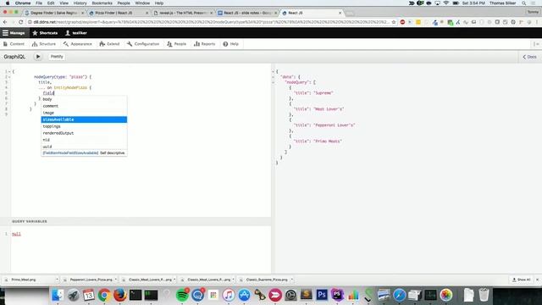542x305 pixels.
Task: Open the App Store dock icon
Action: [244, 295]
